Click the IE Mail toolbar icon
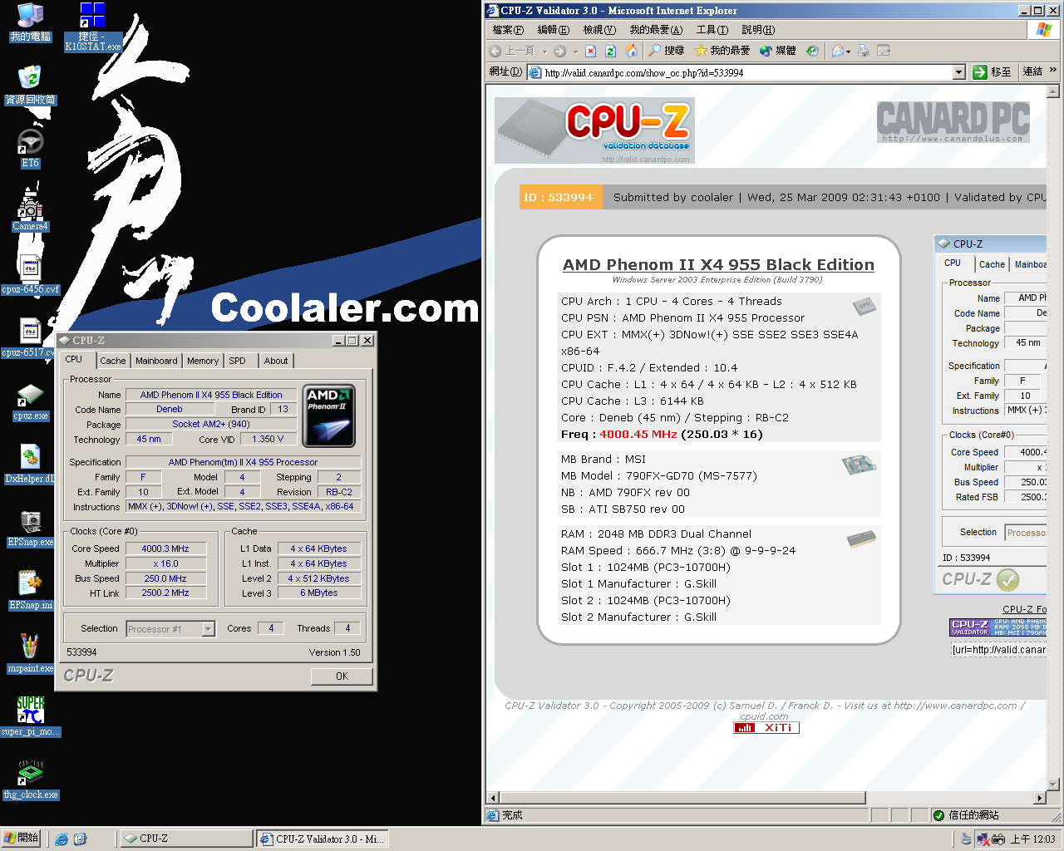The width and height of the screenshot is (1064, 851). point(838,51)
